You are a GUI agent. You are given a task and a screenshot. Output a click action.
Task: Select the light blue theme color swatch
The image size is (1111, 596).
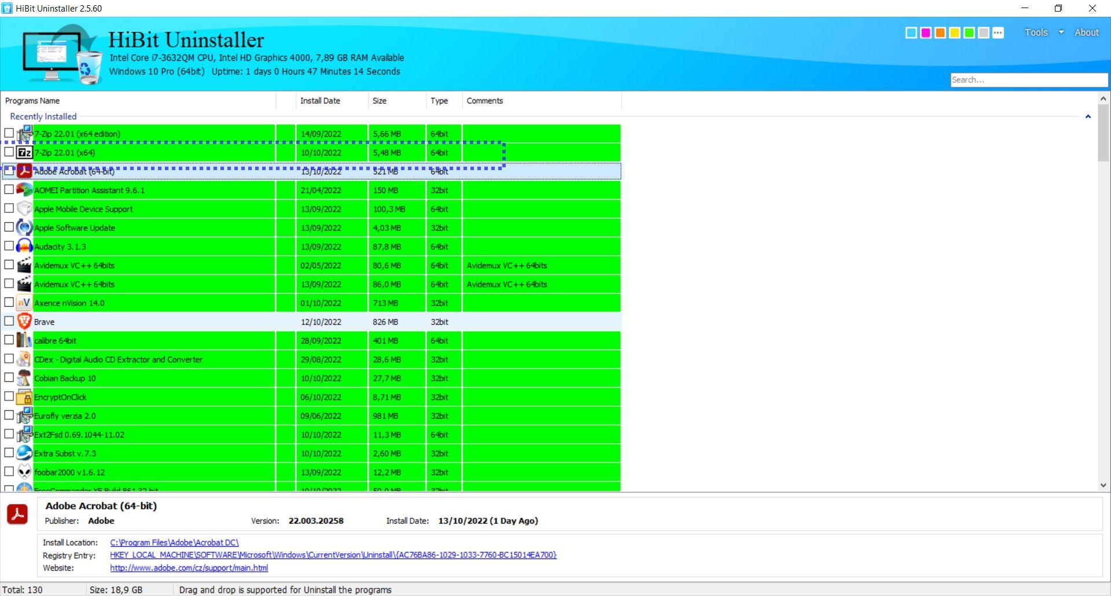(x=911, y=33)
